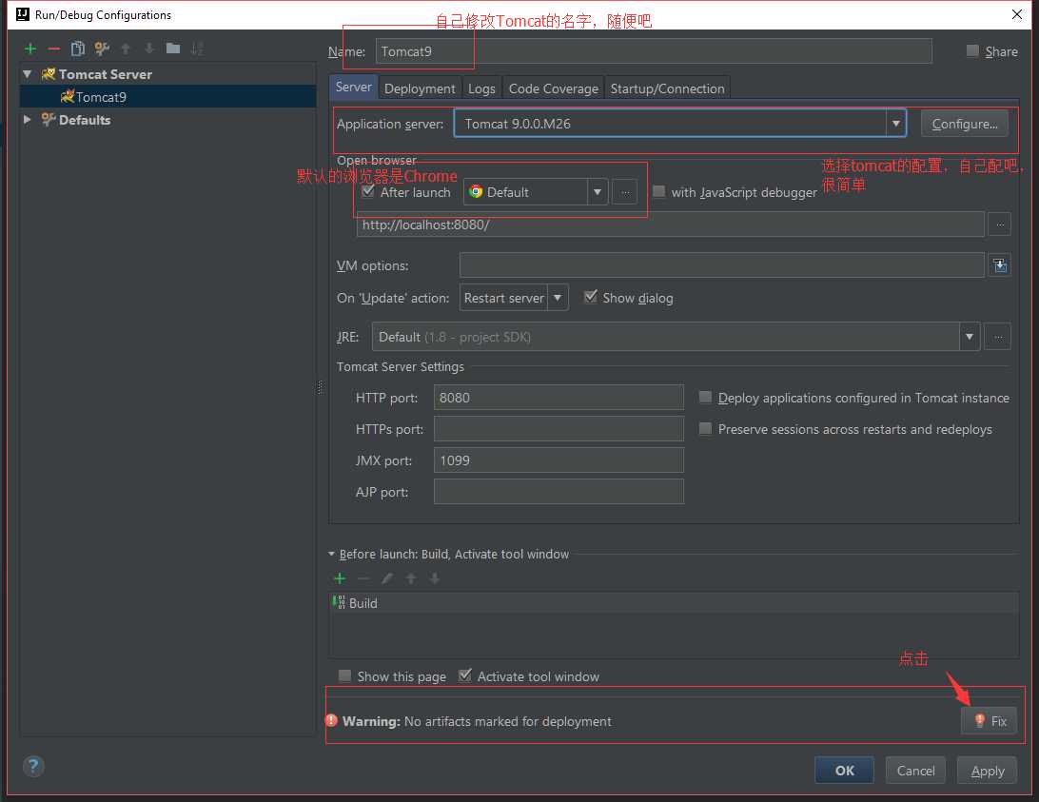Edit before launch task pencil icon
This screenshot has height=802, width=1039.
(x=387, y=578)
